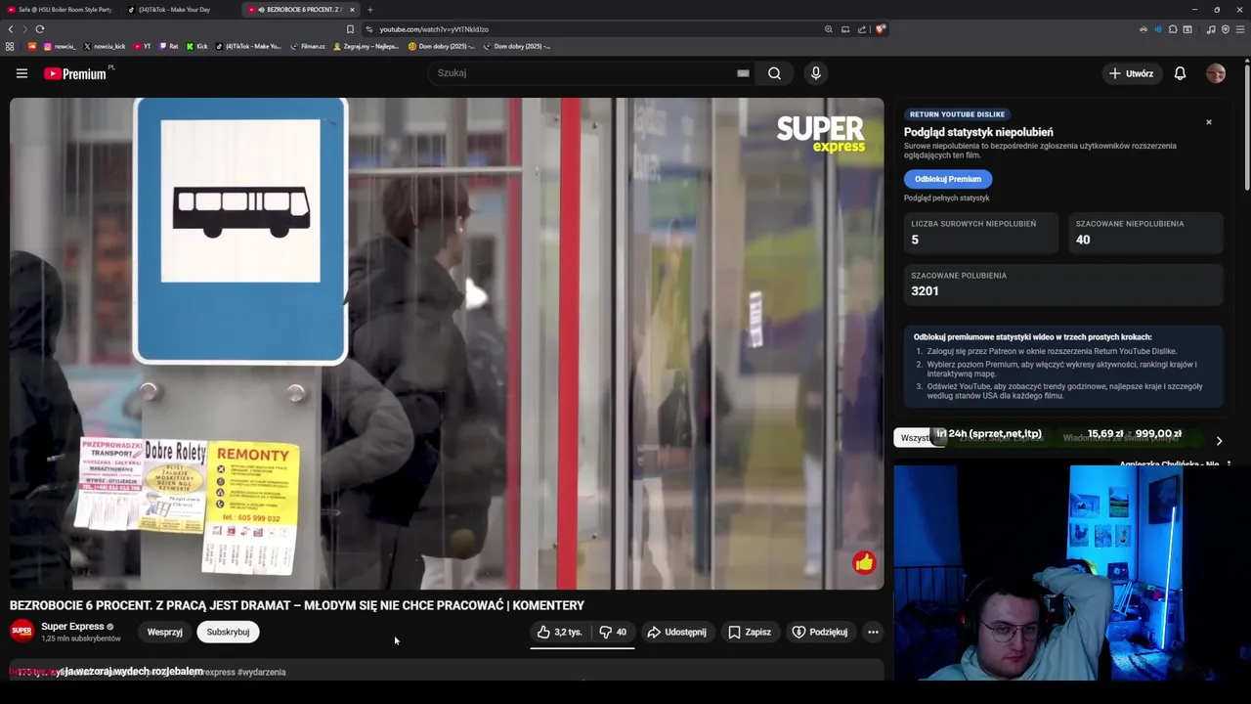The width and height of the screenshot is (1251, 704).
Task: Open the more actions three-dot menu
Action: pyautogui.click(x=873, y=632)
